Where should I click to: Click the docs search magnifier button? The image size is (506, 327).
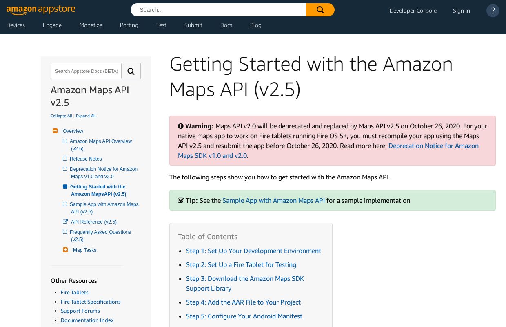coord(131,71)
